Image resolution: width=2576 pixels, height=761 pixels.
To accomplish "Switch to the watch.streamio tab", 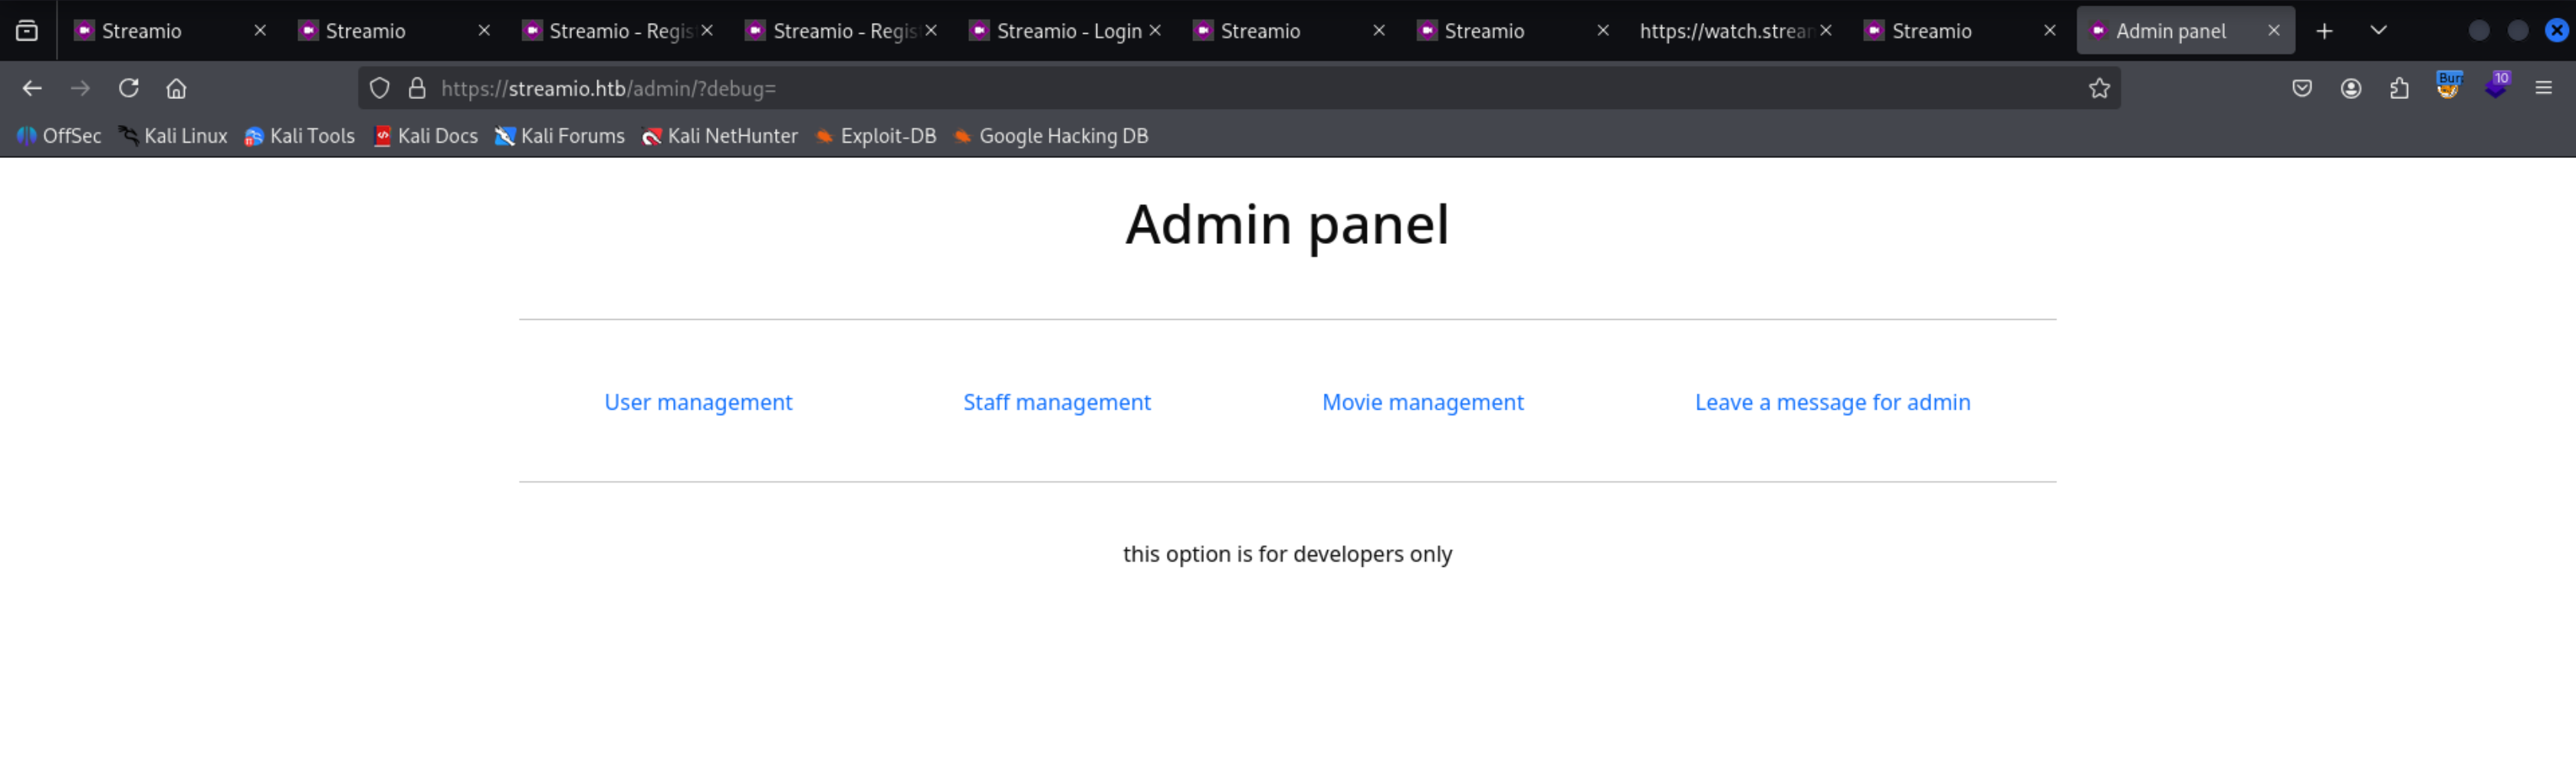I will [1724, 31].
